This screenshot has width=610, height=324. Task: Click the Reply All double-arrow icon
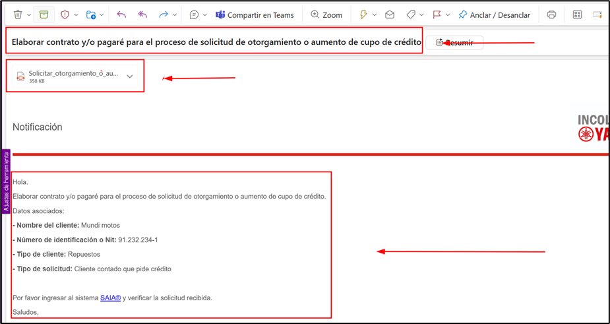pyautogui.click(x=142, y=15)
